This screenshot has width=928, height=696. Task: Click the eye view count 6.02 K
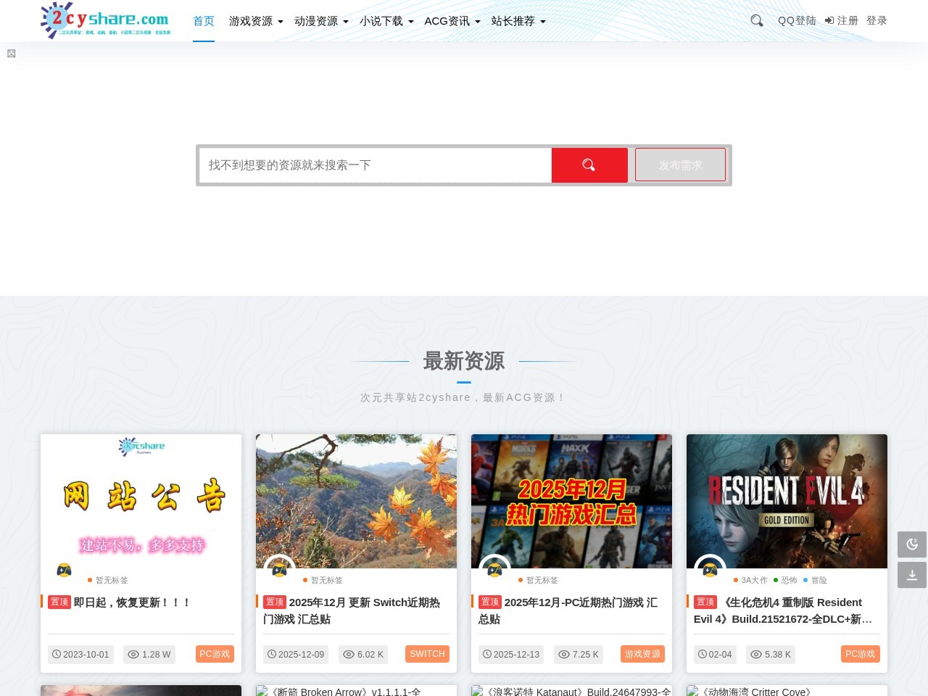(364, 654)
